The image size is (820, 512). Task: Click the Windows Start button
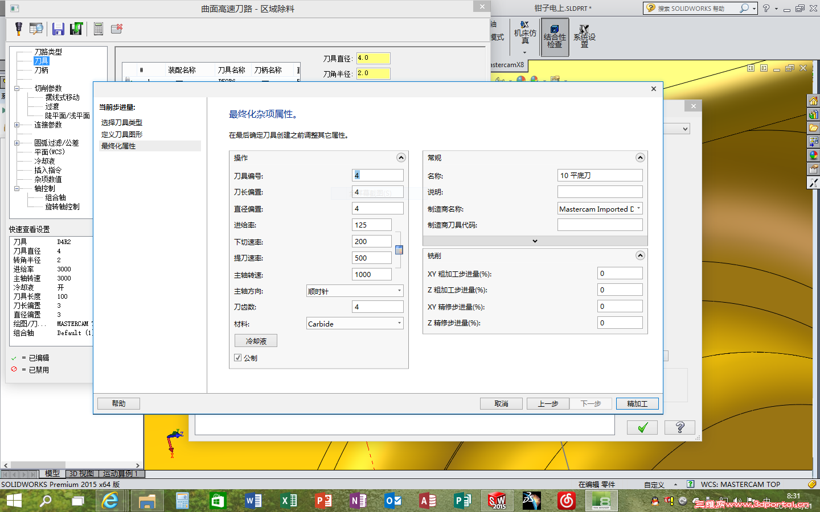click(x=14, y=501)
